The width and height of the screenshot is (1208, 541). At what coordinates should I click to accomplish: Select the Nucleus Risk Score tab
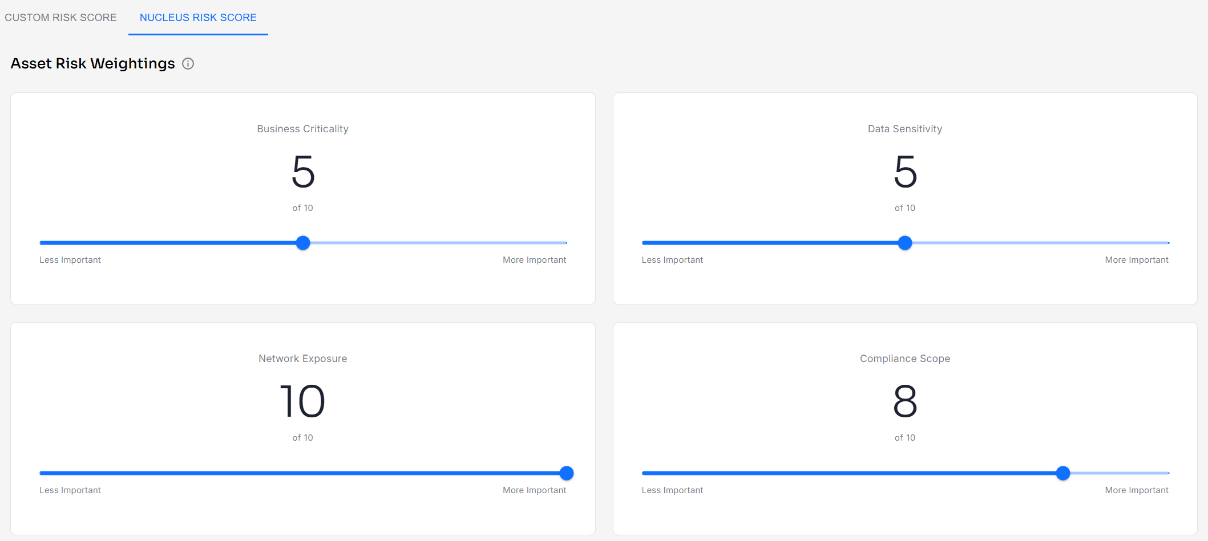[x=198, y=18]
